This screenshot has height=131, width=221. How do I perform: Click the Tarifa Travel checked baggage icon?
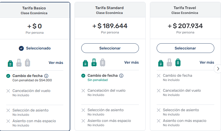178,63
